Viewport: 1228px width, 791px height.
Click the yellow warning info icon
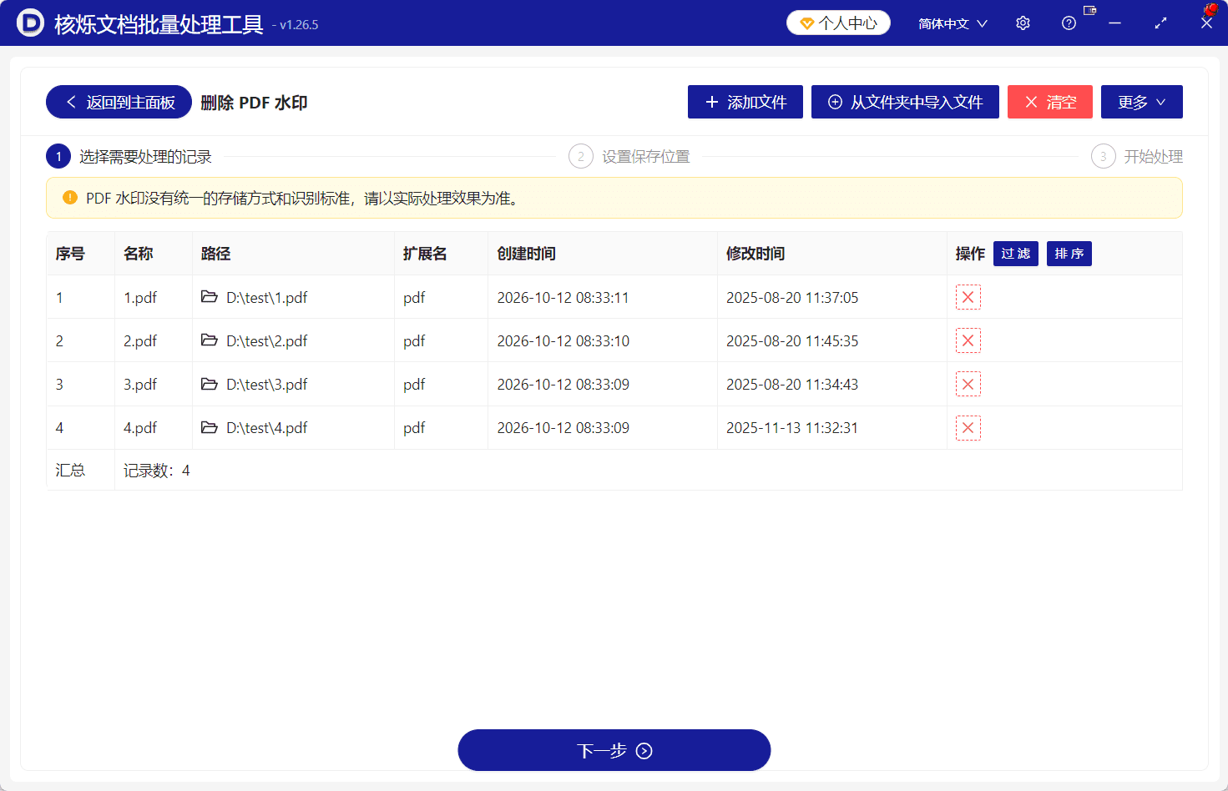click(70, 198)
